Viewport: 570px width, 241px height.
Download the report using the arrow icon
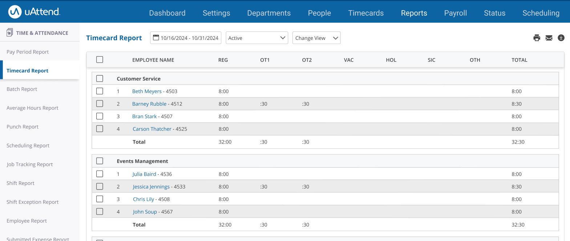coord(561,38)
